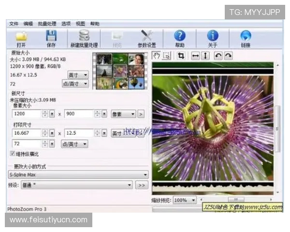The width and height of the screenshot is (290, 232).
Task: Click slider button next to resolution 72
Action: pyautogui.click(x=52, y=144)
